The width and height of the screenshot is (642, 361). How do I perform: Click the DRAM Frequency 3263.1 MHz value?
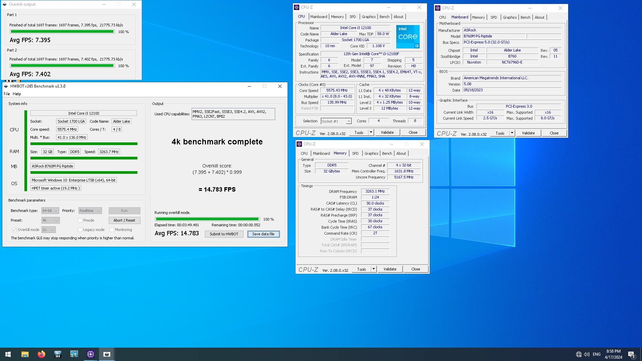[x=375, y=191]
